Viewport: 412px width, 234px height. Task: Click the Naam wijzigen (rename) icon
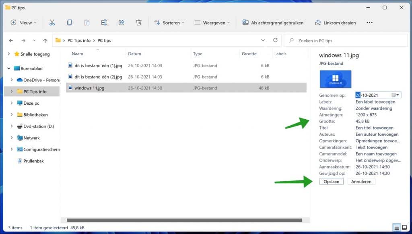104,23
